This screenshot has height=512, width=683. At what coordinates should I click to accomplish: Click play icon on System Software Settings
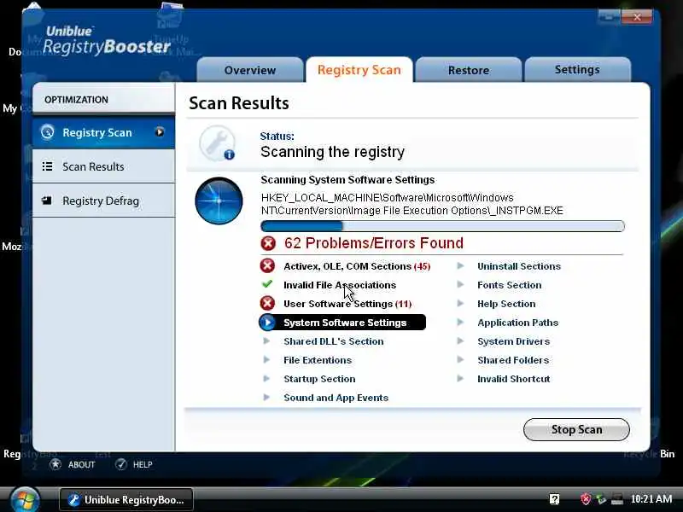pos(267,323)
